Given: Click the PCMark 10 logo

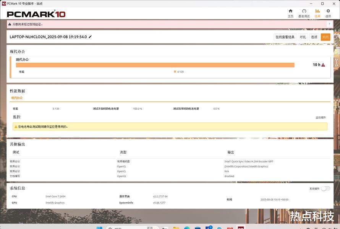Looking at the screenshot, I should (36, 14).
